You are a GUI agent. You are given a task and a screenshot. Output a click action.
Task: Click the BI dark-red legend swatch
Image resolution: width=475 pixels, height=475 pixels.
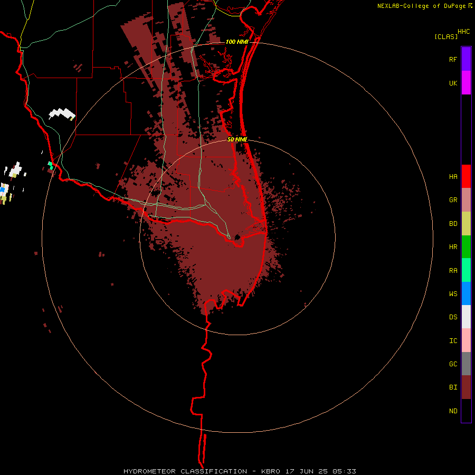[x=466, y=387]
